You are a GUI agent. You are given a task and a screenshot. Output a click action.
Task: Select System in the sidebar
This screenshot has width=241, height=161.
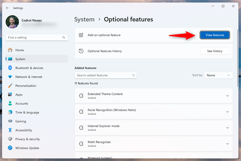point(20,59)
